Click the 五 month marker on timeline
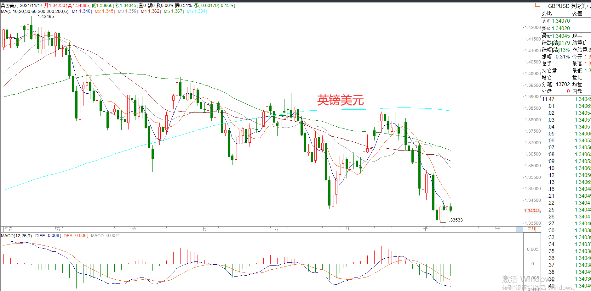 pos(58,229)
